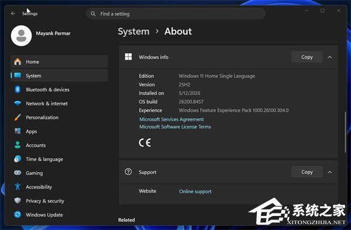This screenshot has width=351, height=230.
Task: Open Gaming settings
Action: tap(59, 173)
